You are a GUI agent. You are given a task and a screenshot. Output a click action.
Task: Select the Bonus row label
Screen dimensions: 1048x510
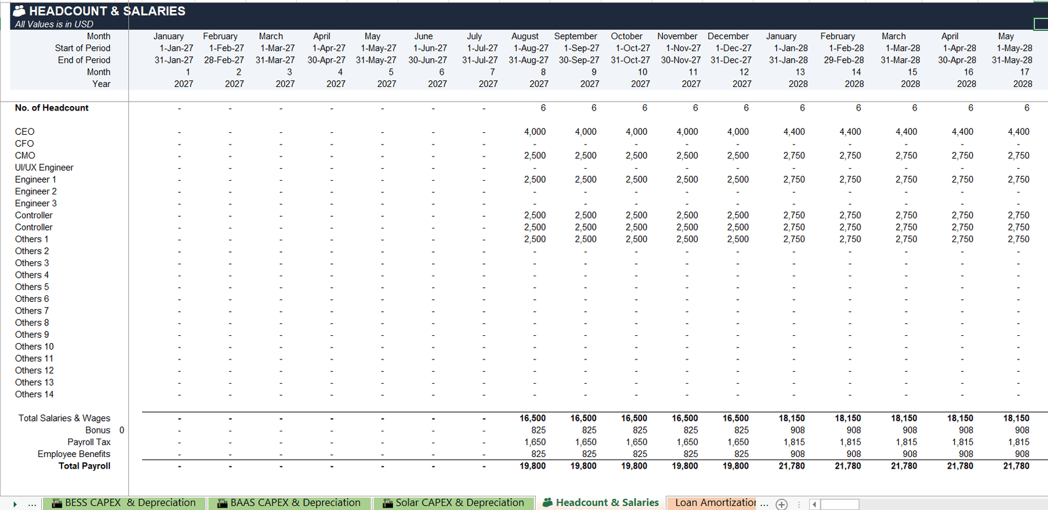98,430
